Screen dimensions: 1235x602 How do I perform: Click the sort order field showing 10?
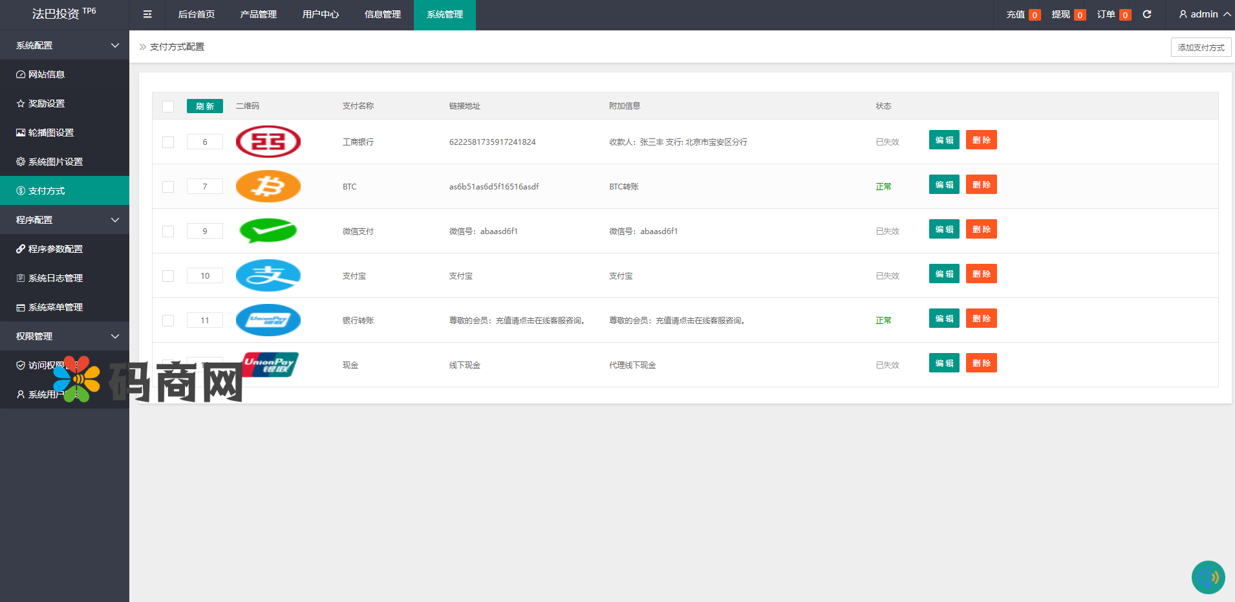[x=205, y=275]
